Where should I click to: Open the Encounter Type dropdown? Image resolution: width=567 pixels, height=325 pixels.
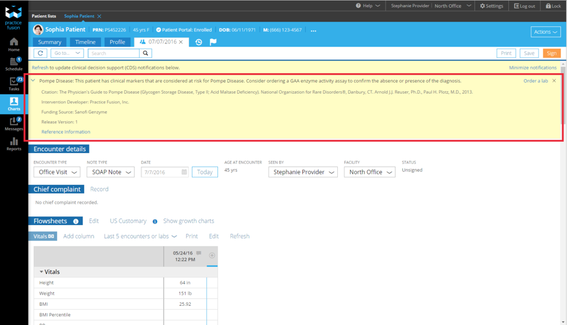pos(57,172)
